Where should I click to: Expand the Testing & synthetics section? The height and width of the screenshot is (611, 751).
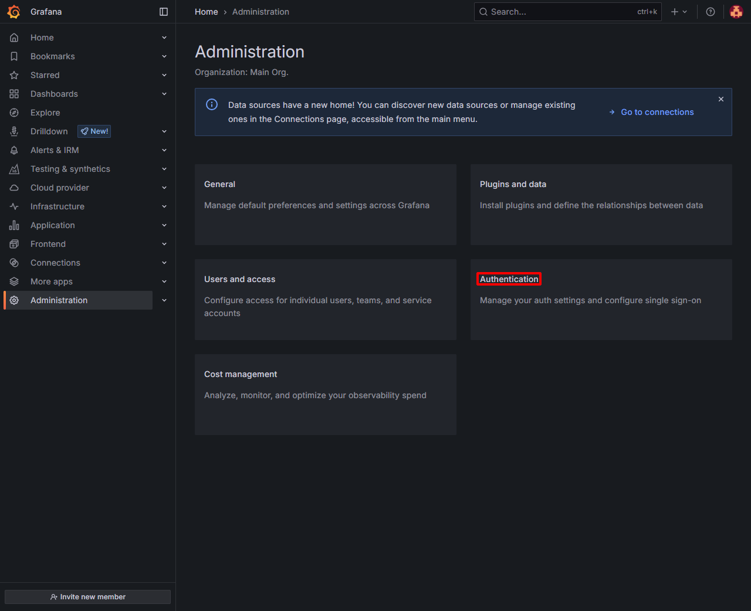pyautogui.click(x=164, y=169)
